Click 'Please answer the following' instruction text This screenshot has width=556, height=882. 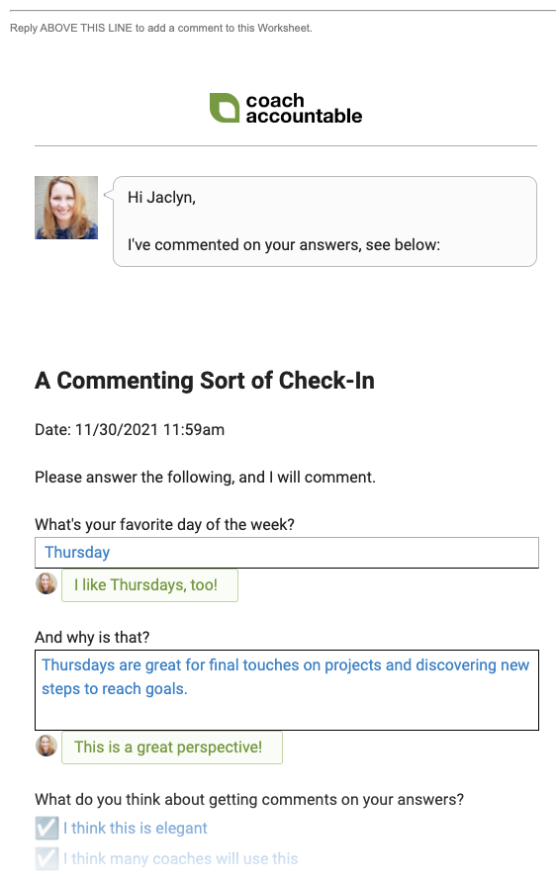coord(205,477)
